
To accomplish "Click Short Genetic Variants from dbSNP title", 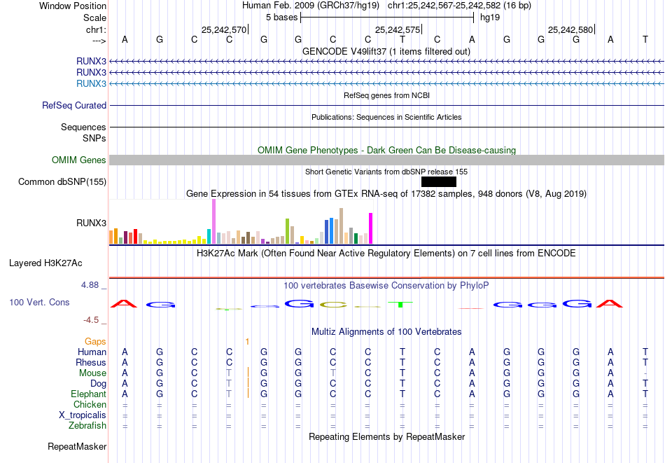I will click(x=386, y=172).
